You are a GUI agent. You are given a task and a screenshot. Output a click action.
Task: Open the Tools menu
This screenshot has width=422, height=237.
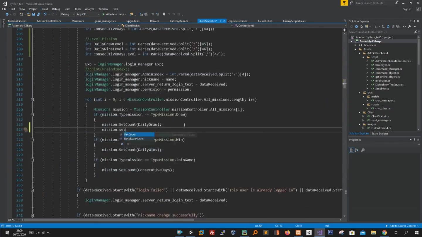point(78,9)
